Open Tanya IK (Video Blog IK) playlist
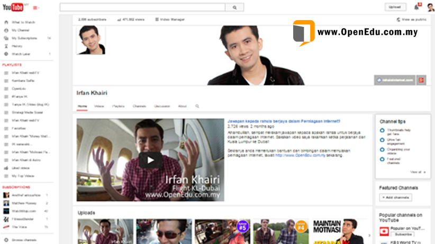 pyautogui.click(x=30, y=105)
